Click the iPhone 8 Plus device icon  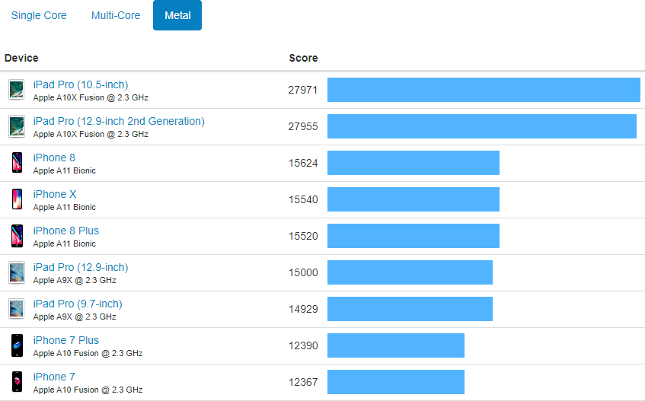pos(17,236)
